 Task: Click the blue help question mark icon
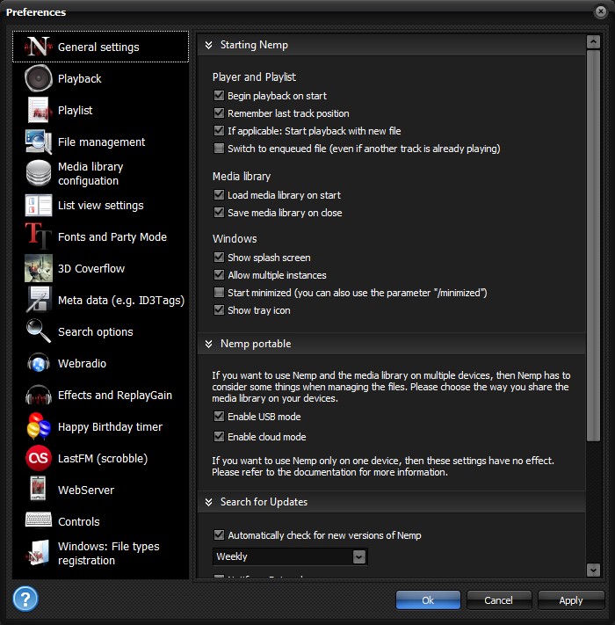point(25,600)
